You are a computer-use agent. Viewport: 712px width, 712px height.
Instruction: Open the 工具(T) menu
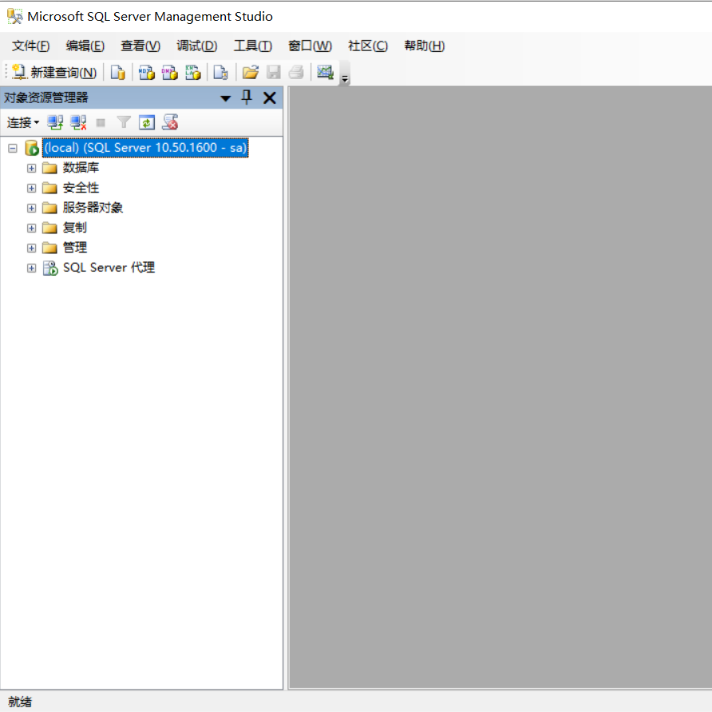[253, 46]
